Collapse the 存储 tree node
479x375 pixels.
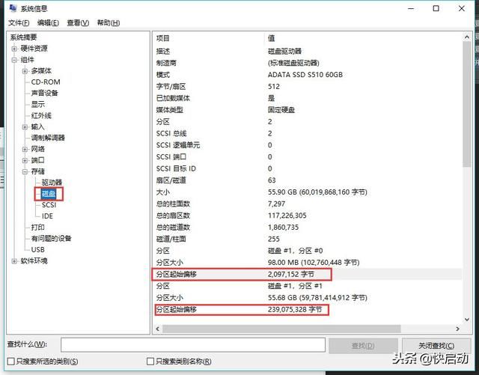25,171
